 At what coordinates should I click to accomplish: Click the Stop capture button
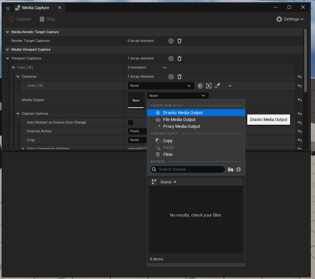click(47, 19)
